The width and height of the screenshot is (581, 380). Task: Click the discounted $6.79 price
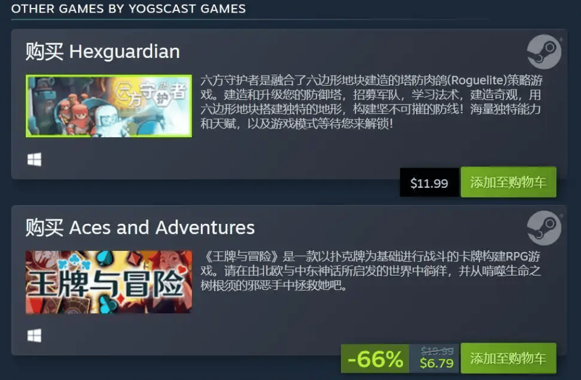436,363
